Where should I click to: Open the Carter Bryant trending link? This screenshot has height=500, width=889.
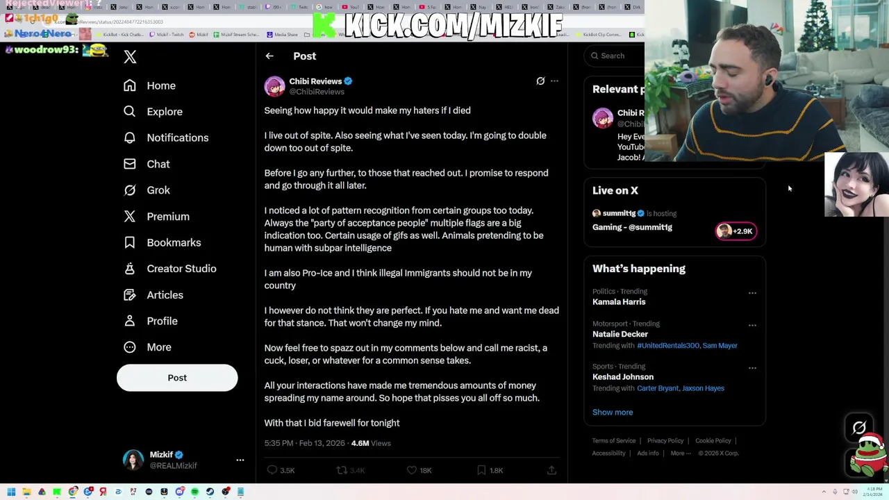658,388
